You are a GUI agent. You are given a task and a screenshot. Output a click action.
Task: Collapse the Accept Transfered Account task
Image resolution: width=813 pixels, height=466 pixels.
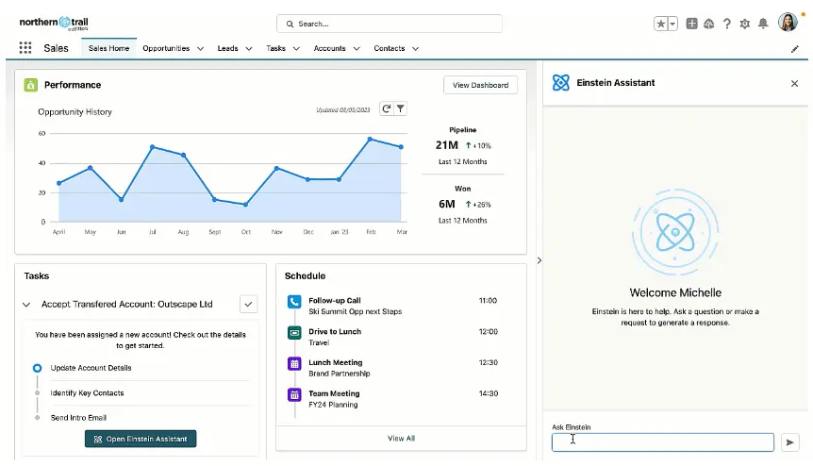coord(25,305)
